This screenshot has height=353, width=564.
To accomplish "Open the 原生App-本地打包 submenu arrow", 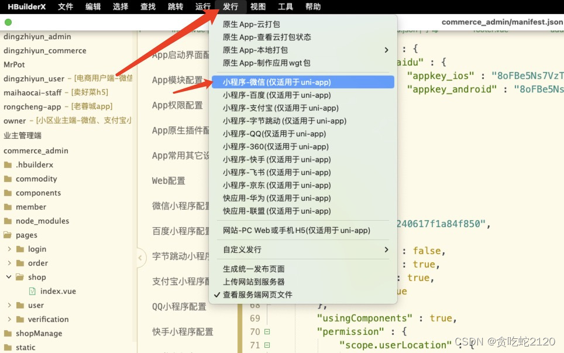I will tap(386, 51).
